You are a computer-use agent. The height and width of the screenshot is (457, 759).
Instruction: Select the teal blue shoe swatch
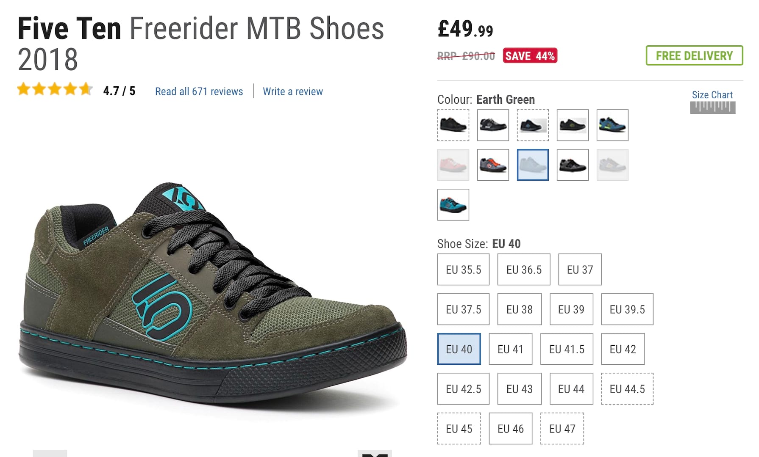453,205
